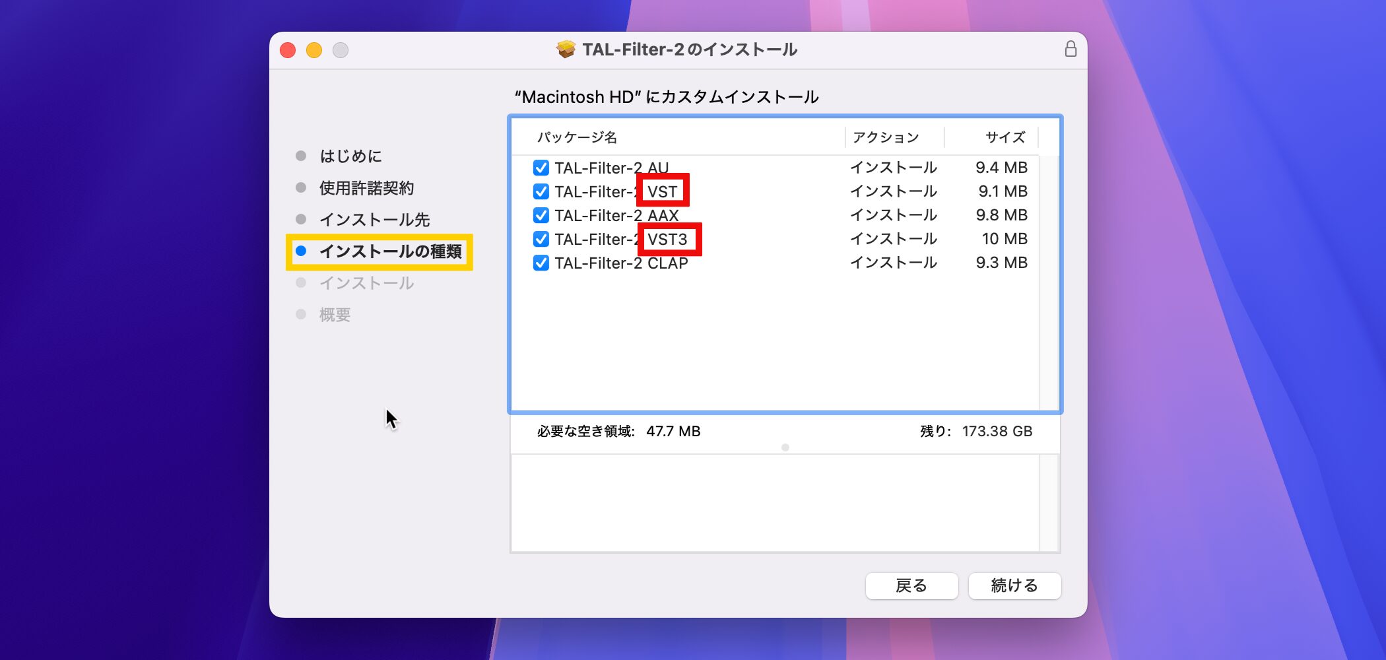Click the 続ける (Continue) button
This screenshot has width=1386, height=660.
point(1014,585)
